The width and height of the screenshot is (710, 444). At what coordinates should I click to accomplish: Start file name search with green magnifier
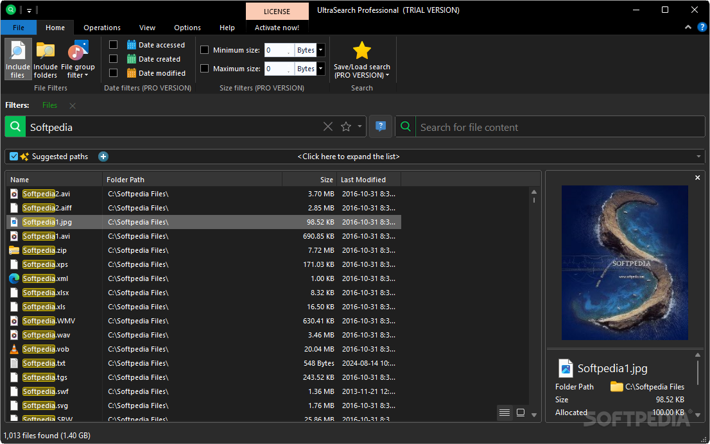tap(15, 127)
